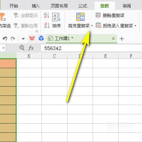Image resolution: width=142 pixels, height=142 pixels.
Task: Close the 工作簿1 document tab
Action: click(x=113, y=39)
